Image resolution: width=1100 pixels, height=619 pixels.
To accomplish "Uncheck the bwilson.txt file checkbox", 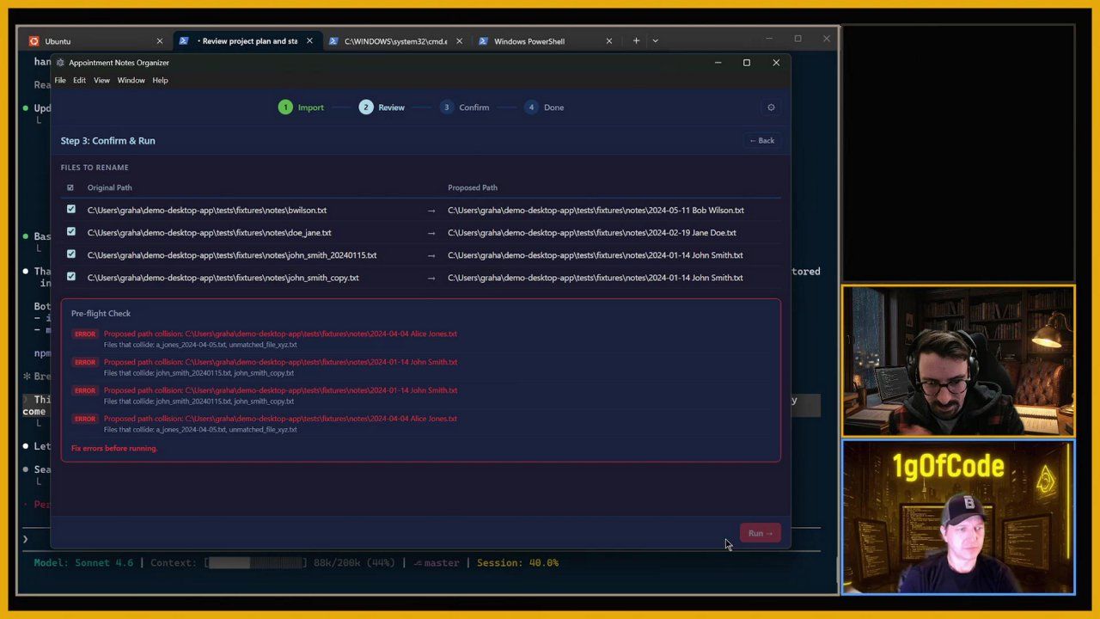I will tap(71, 210).
